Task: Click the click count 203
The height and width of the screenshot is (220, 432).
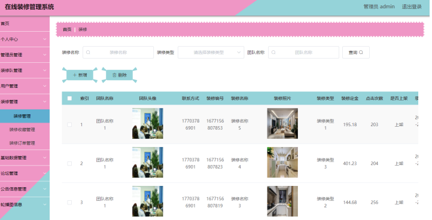Action: [x=375, y=124]
